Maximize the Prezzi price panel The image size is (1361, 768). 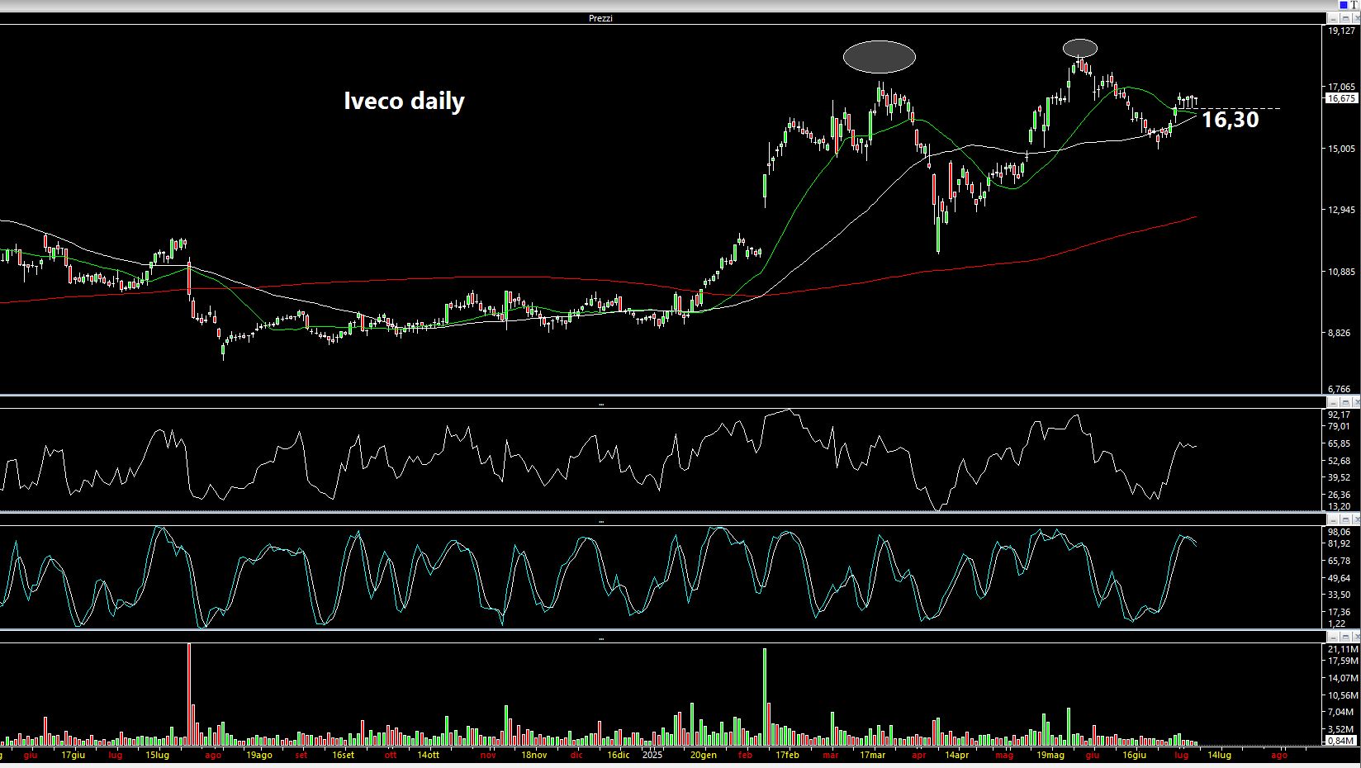coord(1345,18)
